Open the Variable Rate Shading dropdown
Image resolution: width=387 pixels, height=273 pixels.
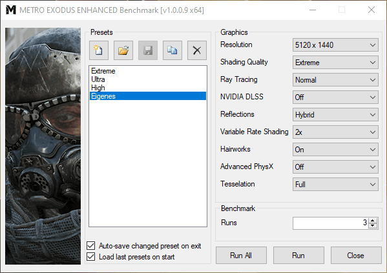(x=335, y=132)
